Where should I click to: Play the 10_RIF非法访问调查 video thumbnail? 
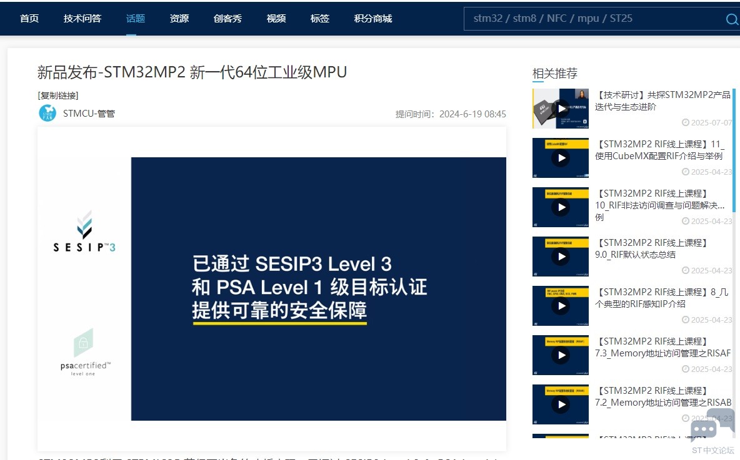click(560, 207)
